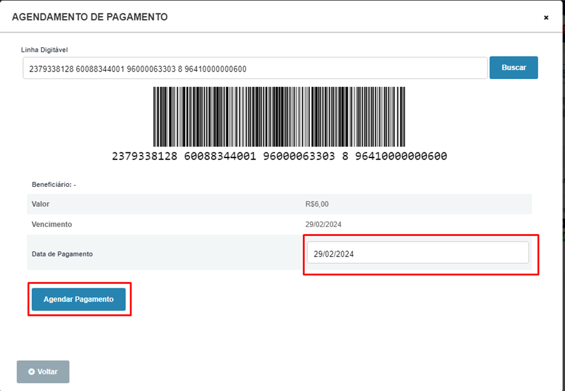Go back using the Voltar button
Screen dimensions: 565x391
click(43, 371)
